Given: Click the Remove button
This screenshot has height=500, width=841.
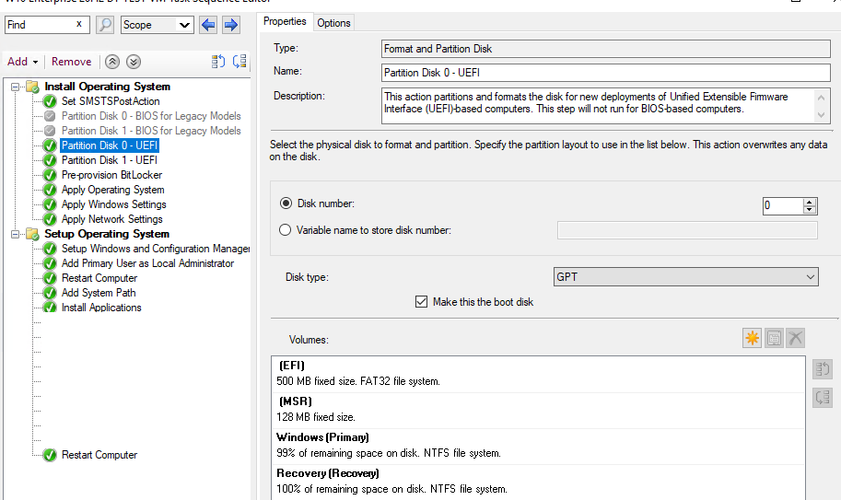Looking at the screenshot, I should tap(71, 62).
